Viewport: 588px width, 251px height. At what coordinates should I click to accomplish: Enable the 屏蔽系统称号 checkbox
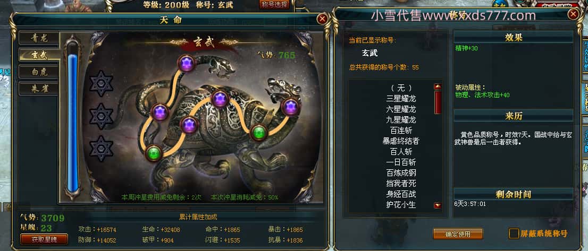coord(514,233)
